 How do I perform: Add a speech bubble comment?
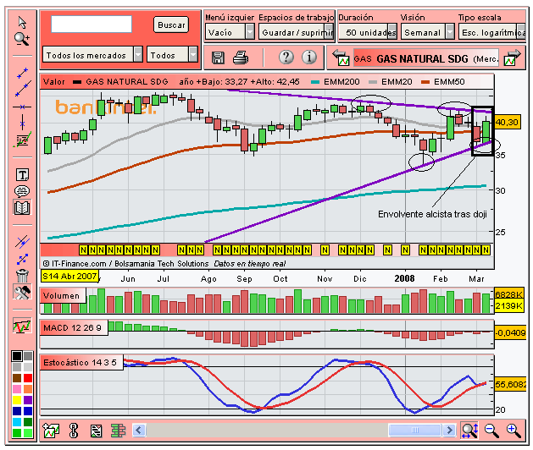[22, 191]
